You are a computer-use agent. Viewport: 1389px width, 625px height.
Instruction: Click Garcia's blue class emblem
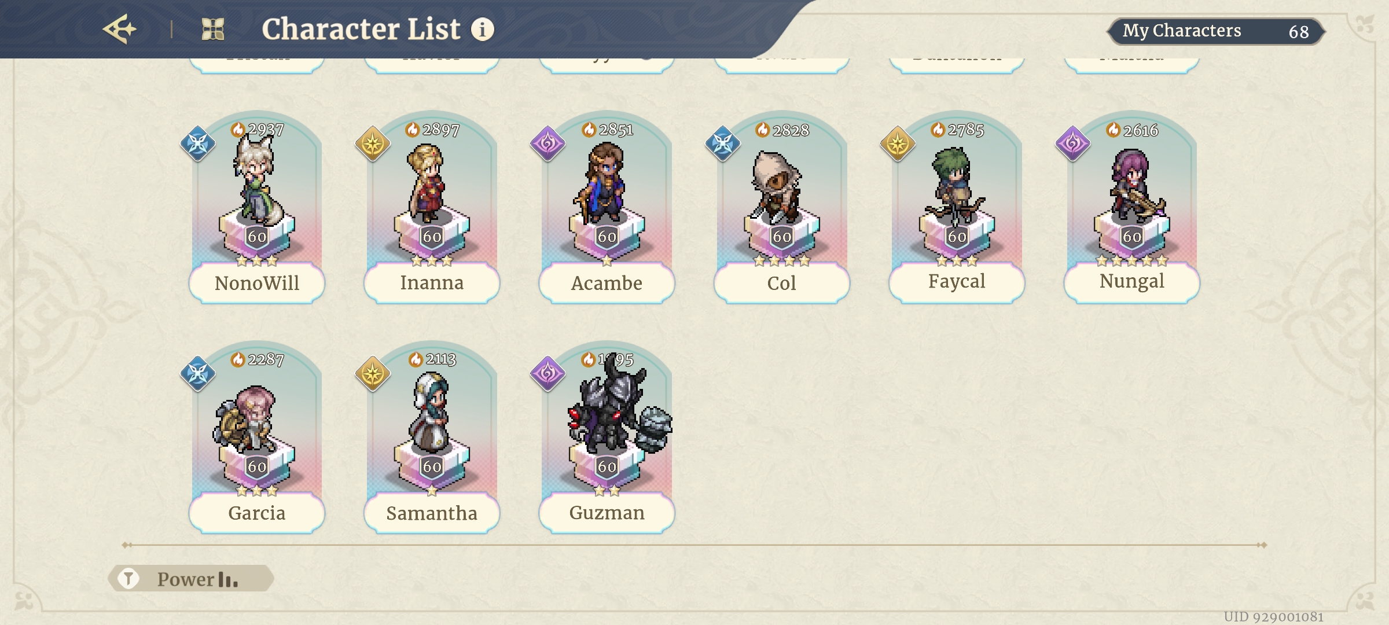coord(198,373)
